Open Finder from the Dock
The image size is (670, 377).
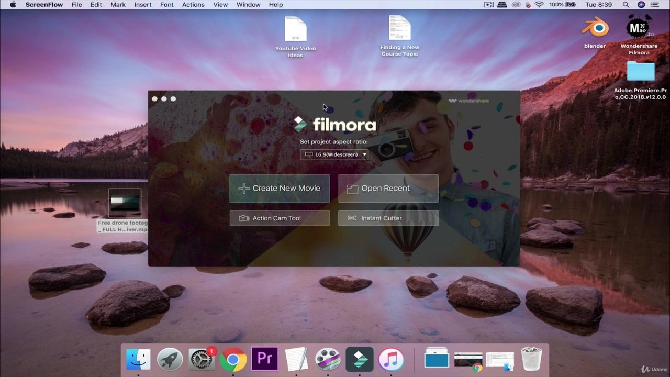point(138,360)
